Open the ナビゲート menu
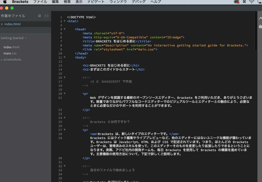This screenshot has width=262, height=182. pyautogui.click(x=96, y=2)
